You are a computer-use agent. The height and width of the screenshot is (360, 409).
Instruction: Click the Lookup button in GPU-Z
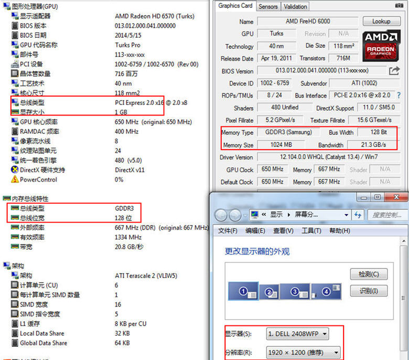[381, 21]
